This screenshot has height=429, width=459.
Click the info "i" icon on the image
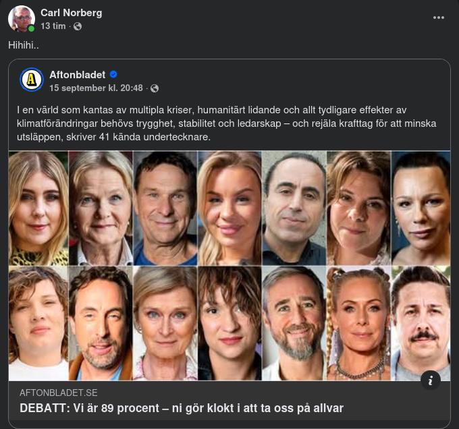[x=430, y=380]
